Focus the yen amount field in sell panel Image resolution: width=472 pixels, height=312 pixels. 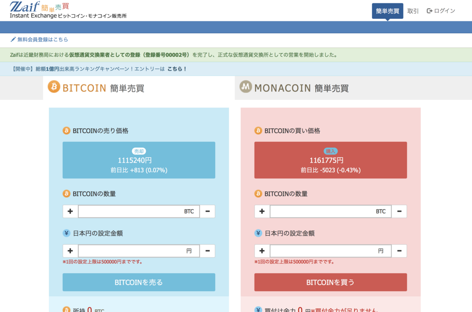point(139,251)
